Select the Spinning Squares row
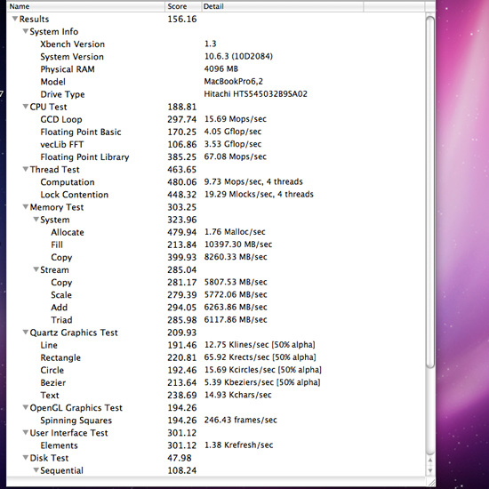 pyautogui.click(x=215, y=420)
